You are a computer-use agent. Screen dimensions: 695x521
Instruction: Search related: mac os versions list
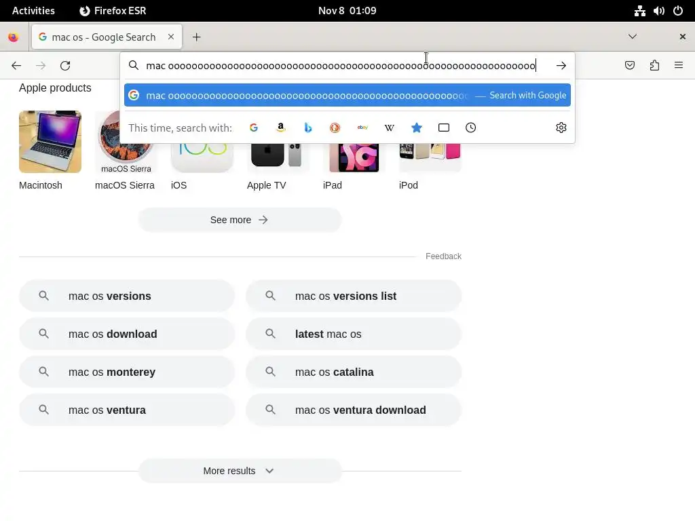tap(354, 296)
